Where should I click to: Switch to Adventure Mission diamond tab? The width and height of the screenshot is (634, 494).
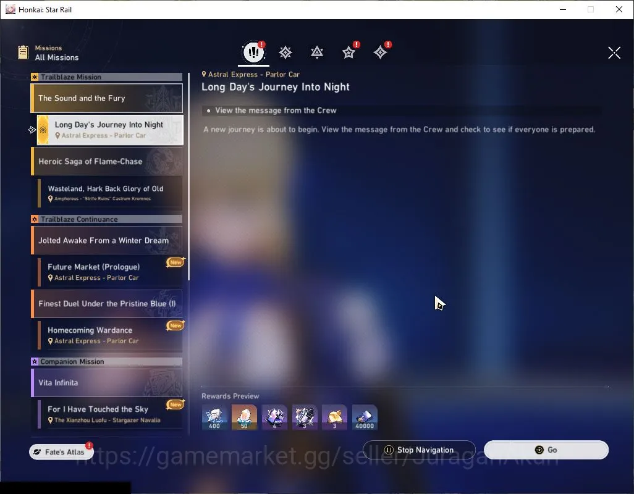click(x=381, y=52)
